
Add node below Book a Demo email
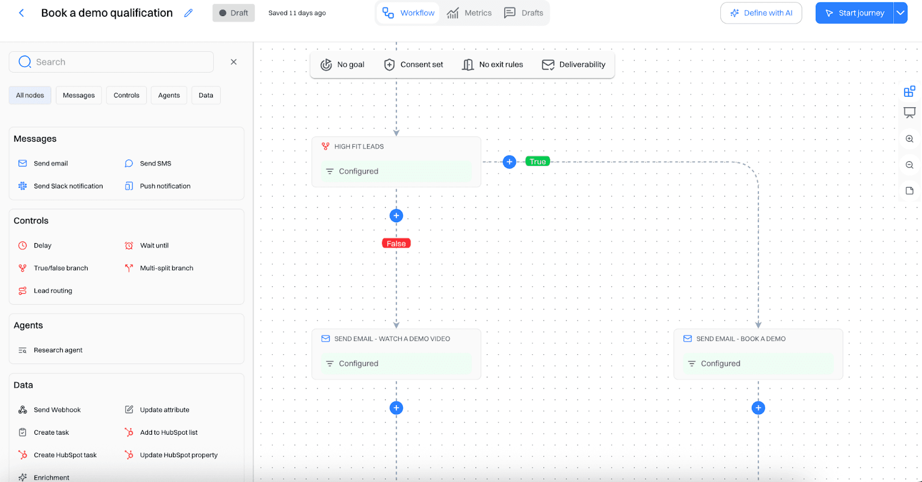(x=758, y=408)
